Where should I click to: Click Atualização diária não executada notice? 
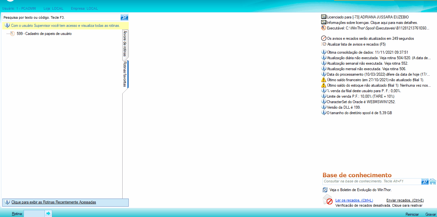click(379, 58)
